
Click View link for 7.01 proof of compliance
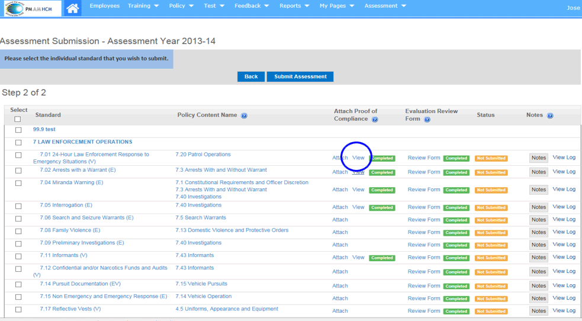coord(358,158)
